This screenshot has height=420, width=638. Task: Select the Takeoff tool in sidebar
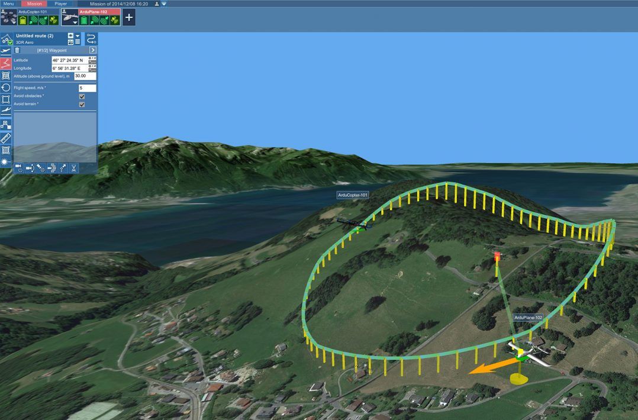6,51
